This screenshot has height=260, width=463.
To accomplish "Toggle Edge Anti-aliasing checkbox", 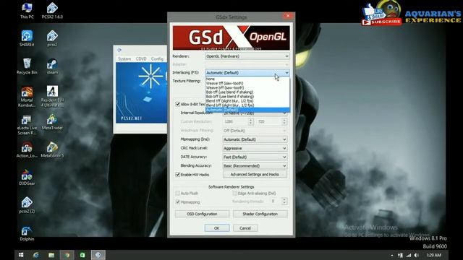I will point(234,193).
